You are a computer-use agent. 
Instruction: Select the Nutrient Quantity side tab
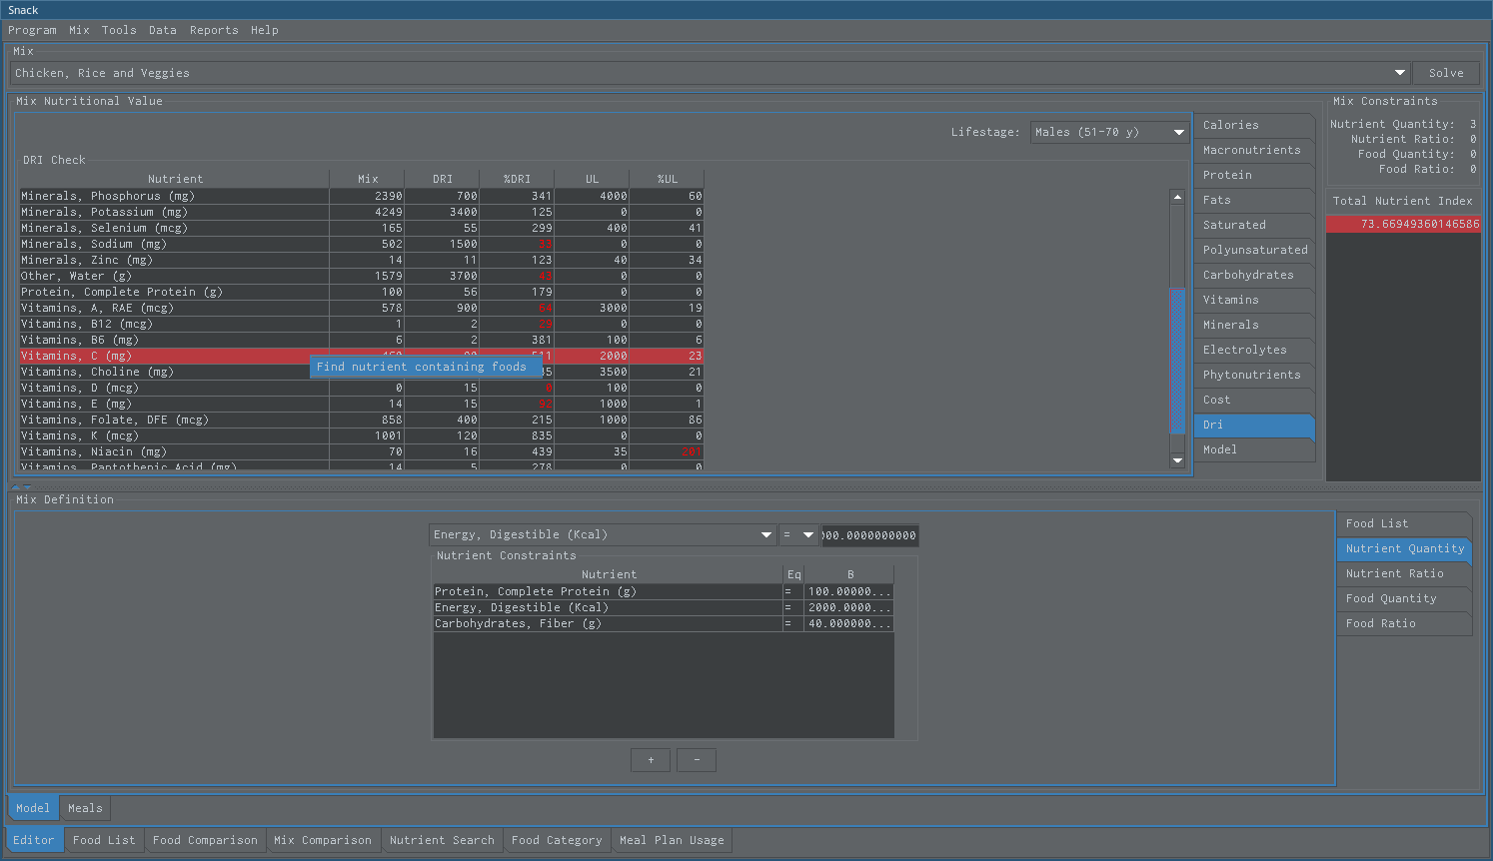(1404, 548)
